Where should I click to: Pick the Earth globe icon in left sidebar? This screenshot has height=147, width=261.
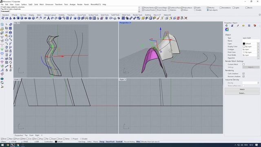pyautogui.click(x=2, y=79)
